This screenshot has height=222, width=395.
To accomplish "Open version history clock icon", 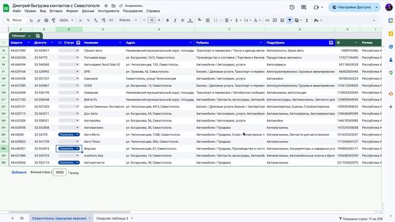I will tap(292, 7).
